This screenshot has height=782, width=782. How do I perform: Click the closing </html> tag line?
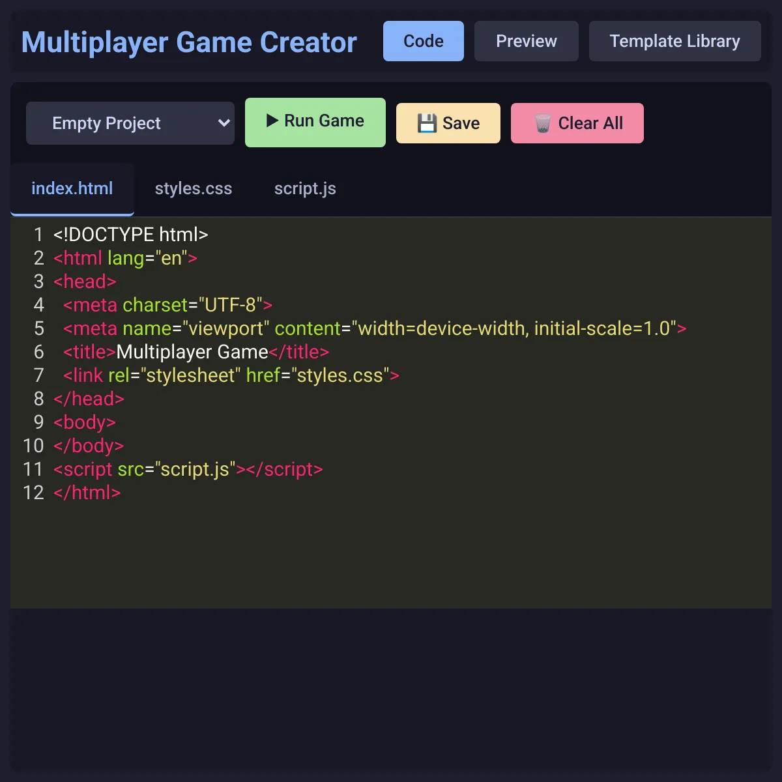87,493
